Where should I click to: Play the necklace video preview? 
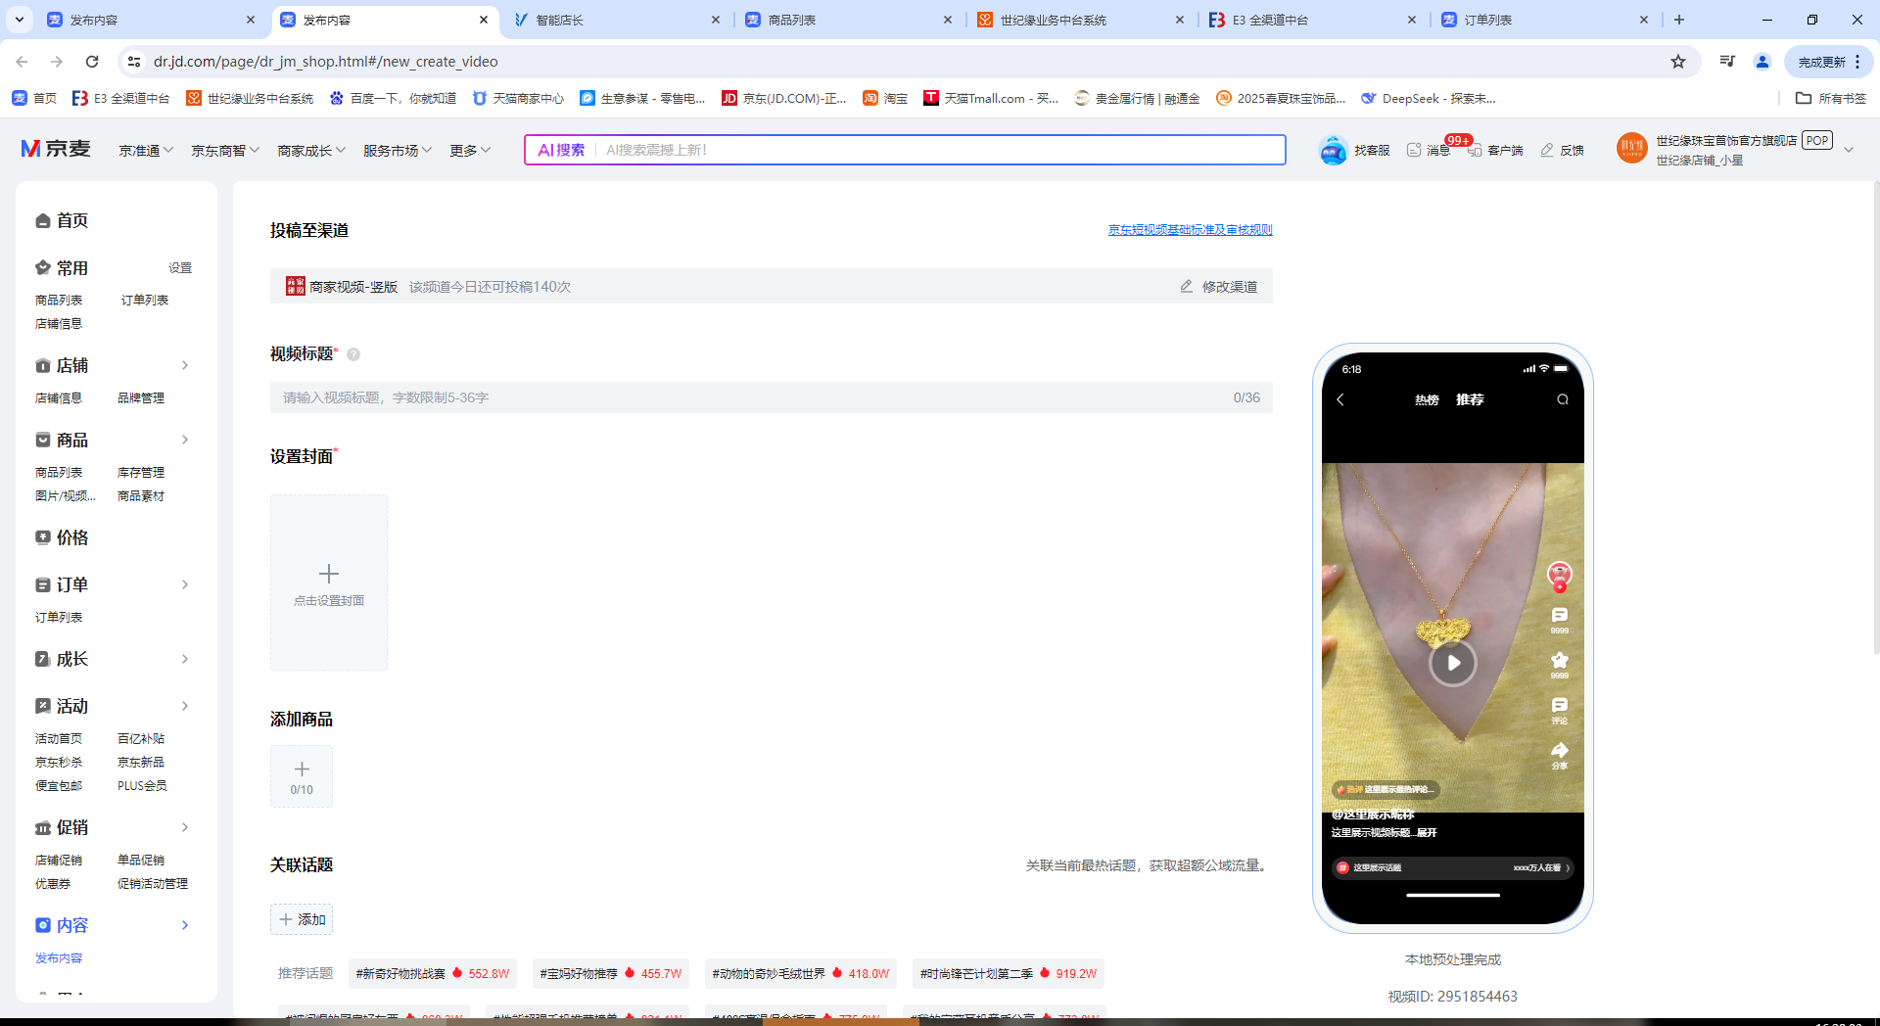(x=1453, y=663)
